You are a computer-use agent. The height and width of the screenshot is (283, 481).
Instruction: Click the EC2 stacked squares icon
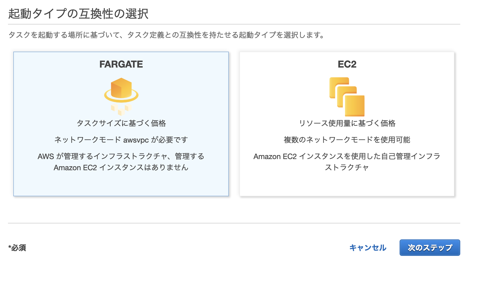pos(347,97)
